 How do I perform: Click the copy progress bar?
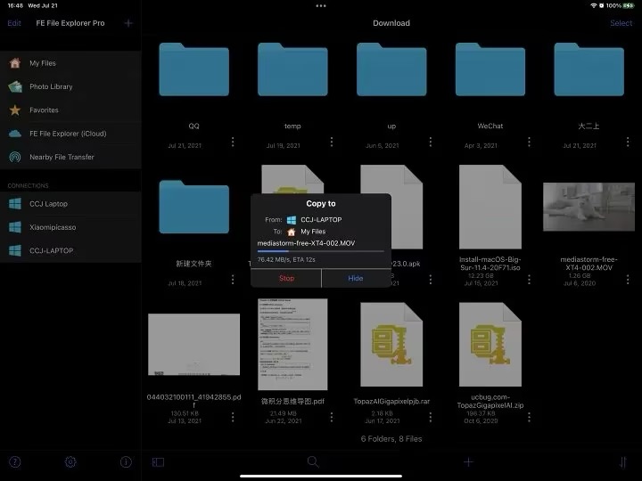click(320, 251)
